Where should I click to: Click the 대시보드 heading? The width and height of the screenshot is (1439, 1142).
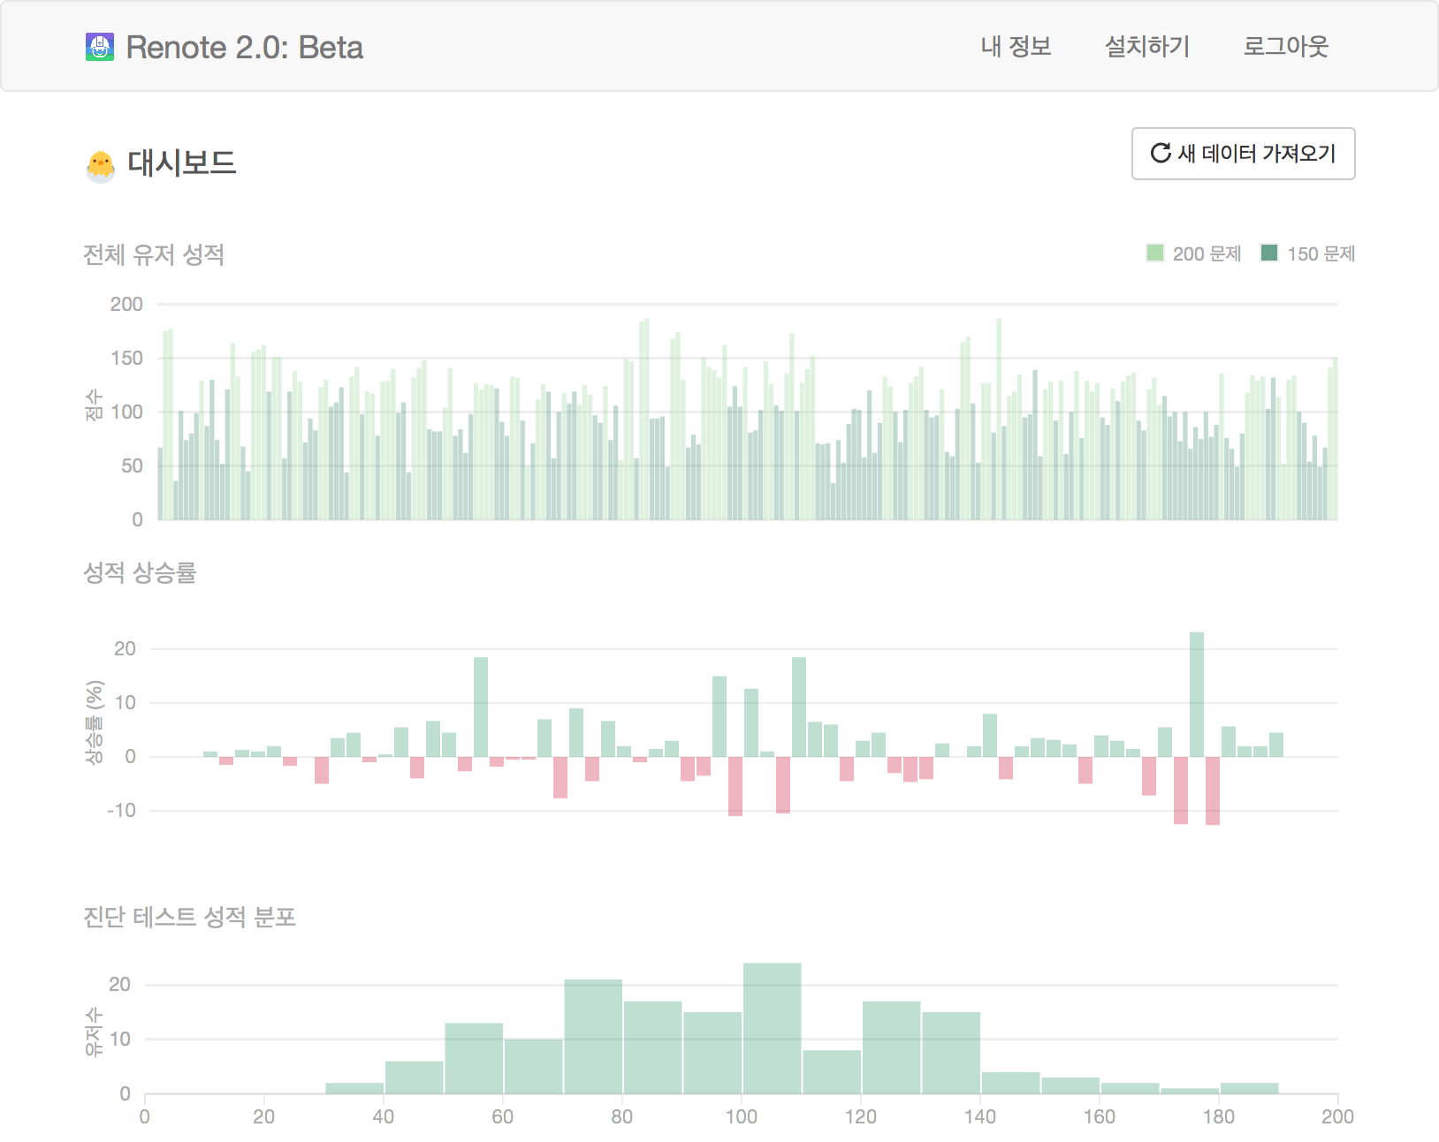[182, 163]
